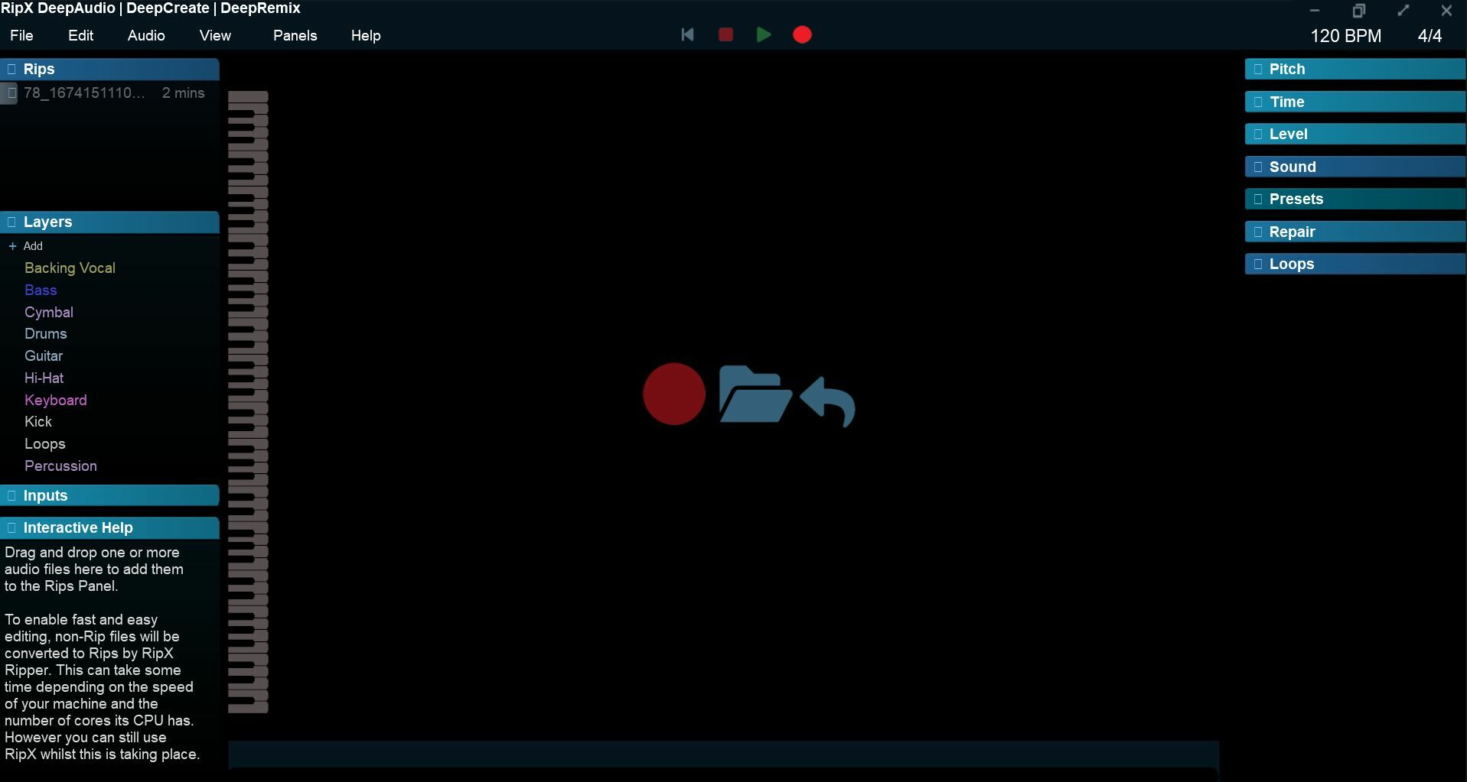This screenshot has width=1467, height=782.
Task: Close the RipX window
Action: (1446, 11)
